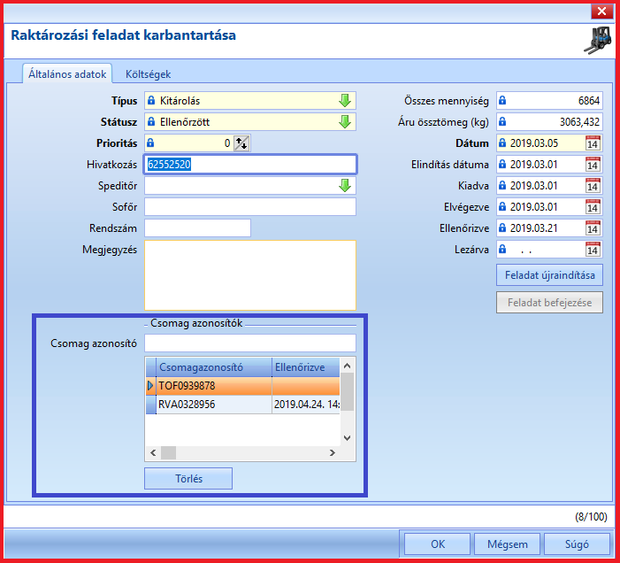Click lock icon in Típus field
620x563 pixels.
coord(151,101)
